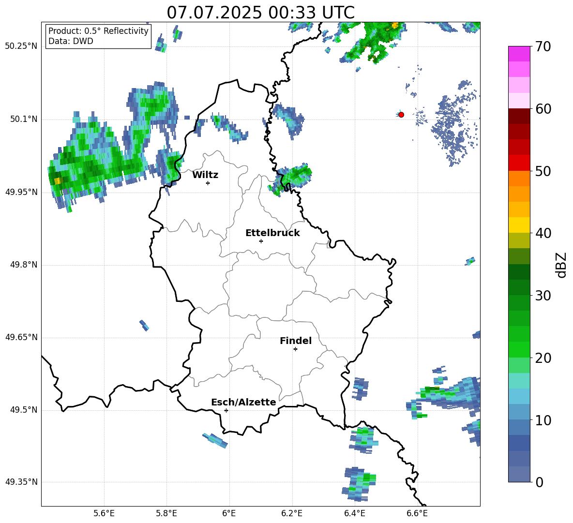Click the 5.6°E longitude label
This screenshot has width=573, height=523.
pos(104,513)
